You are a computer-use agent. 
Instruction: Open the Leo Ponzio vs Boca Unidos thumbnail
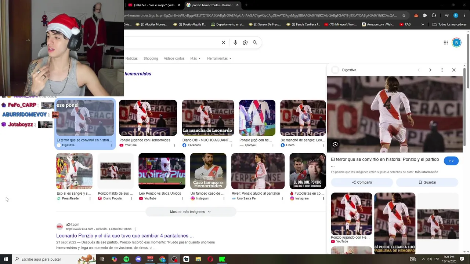pyautogui.click(x=162, y=171)
